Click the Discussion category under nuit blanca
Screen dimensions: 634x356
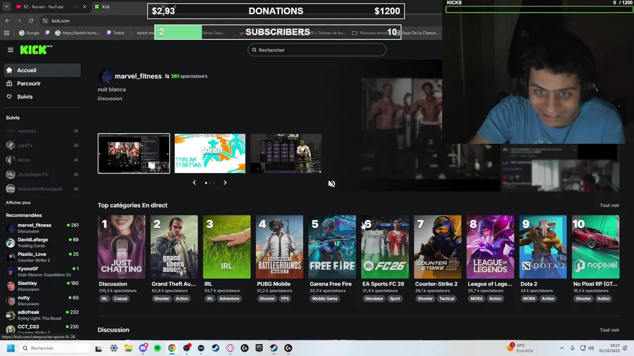(110, 98)
